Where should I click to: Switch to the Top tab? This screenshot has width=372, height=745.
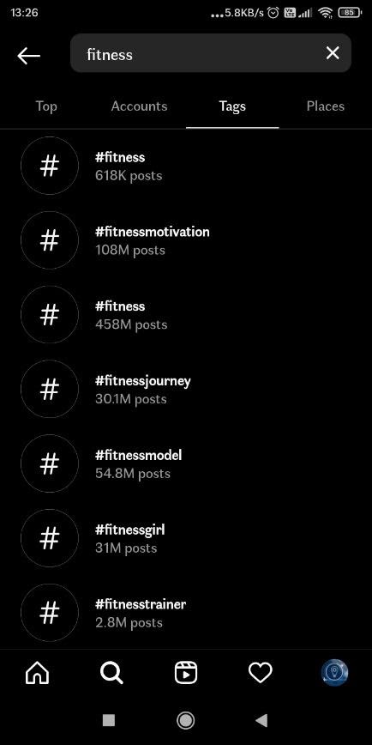[x=46, y=106]
